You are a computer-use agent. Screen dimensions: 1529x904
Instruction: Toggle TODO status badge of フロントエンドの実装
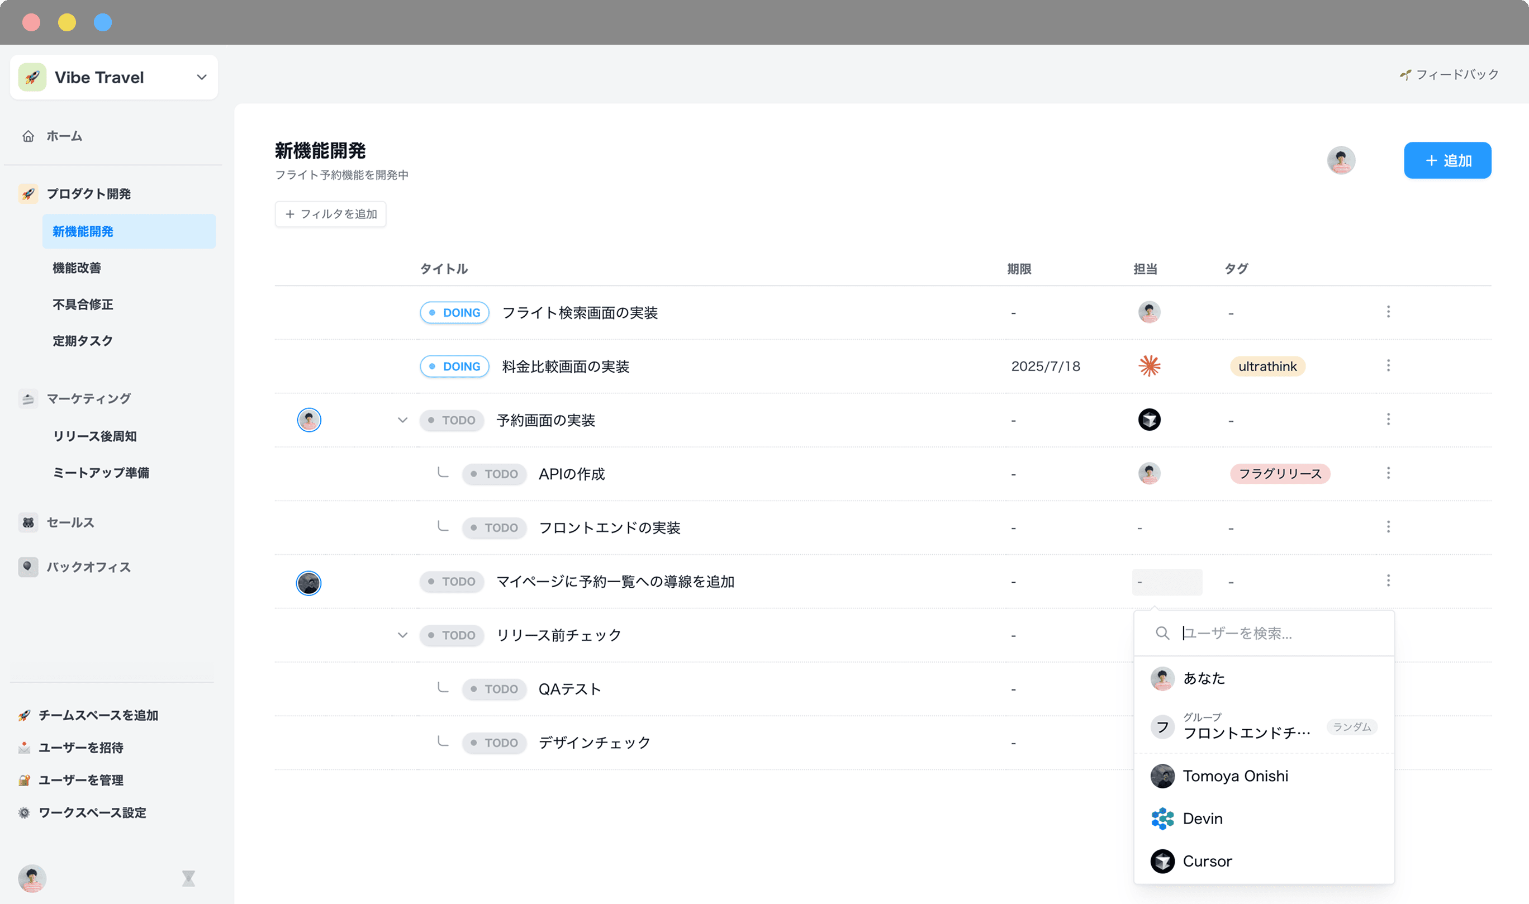494,527
